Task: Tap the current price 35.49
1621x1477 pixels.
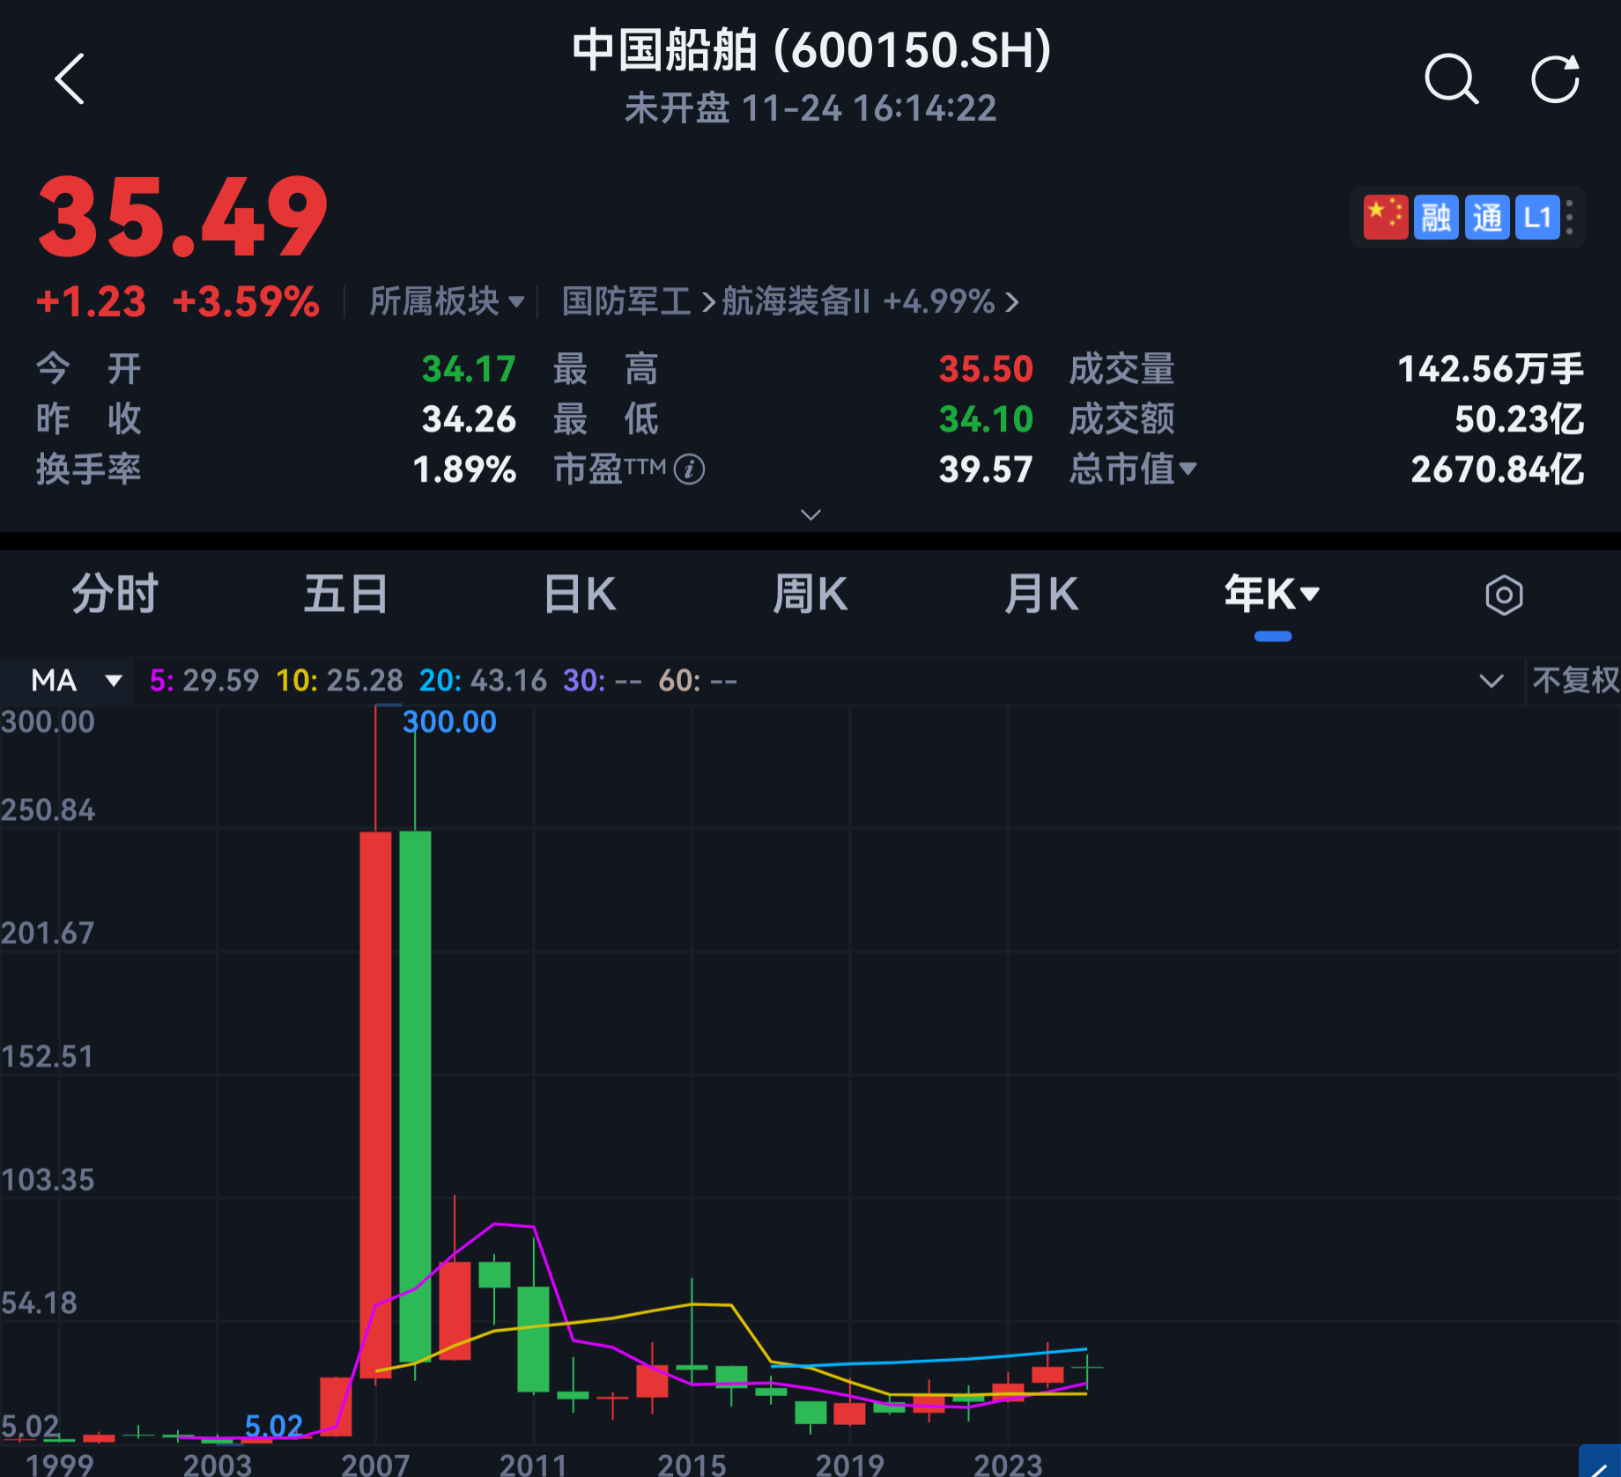Action: 182,217
